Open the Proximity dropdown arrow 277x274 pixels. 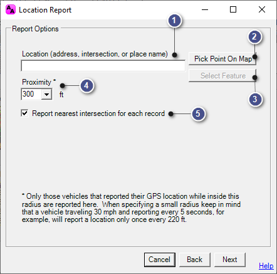(46, 94)
